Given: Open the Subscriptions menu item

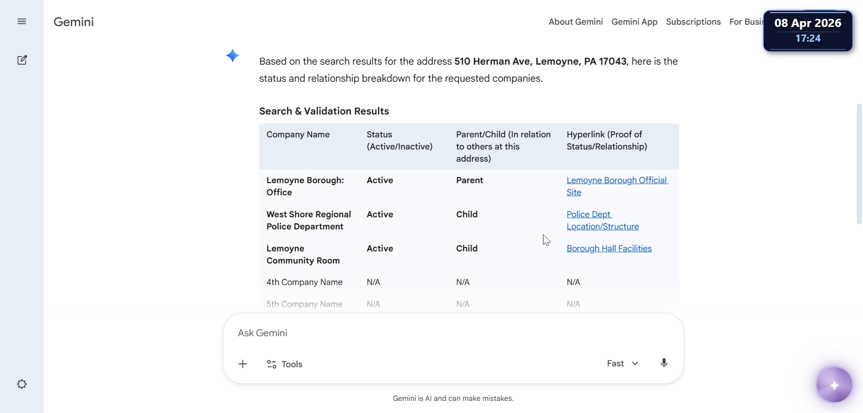Looking at the screenshot, I should [x=693, y=22].
